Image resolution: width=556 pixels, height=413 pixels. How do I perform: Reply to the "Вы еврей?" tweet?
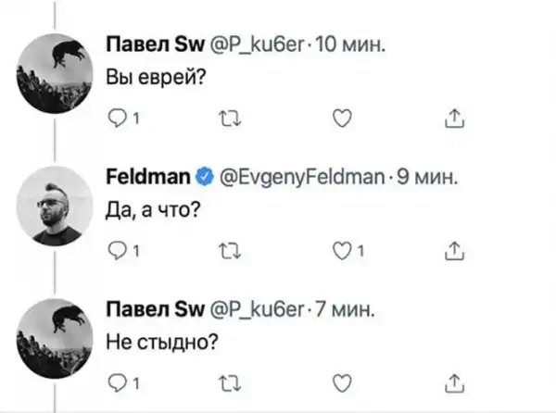[118, 118]
